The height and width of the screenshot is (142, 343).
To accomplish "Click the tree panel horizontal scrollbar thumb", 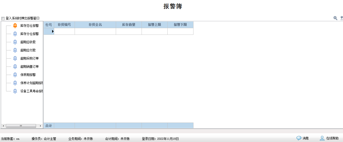I will click(21, 126).
